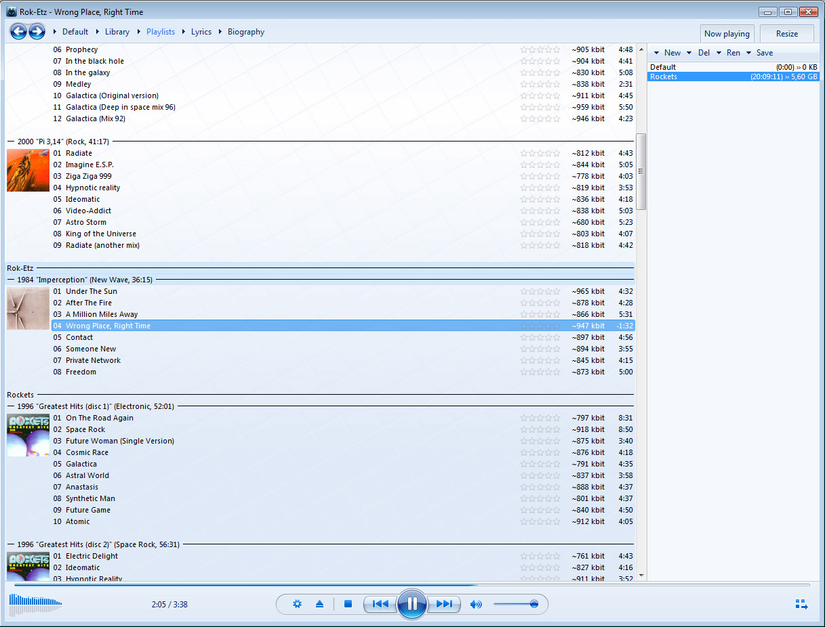Switch to the Lyrics view
This screenshot has width=825, height=627.
(201, 32)
